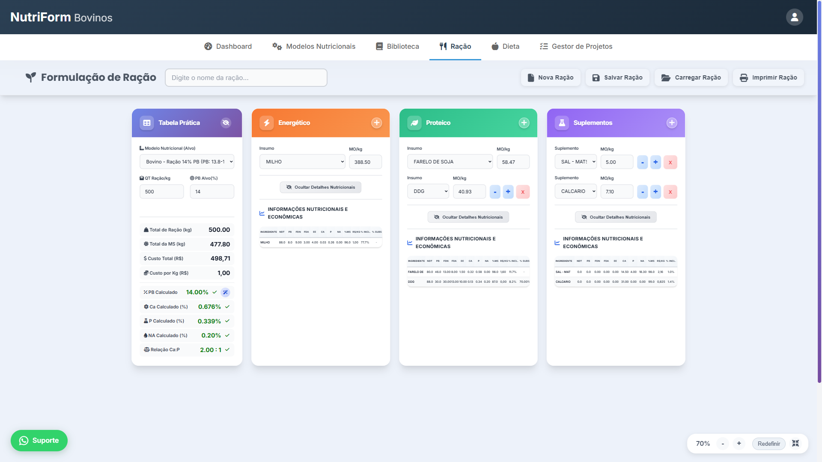Click the fullscreen collapse icon in zoom bar
Viewport: 822px width, 462px height.
click(795, 444)
